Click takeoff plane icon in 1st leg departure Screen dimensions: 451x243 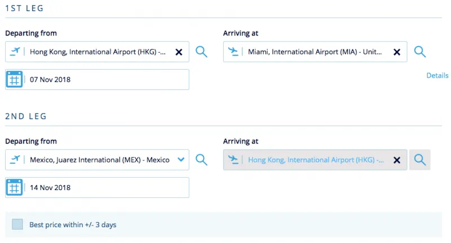click(15, 52)
